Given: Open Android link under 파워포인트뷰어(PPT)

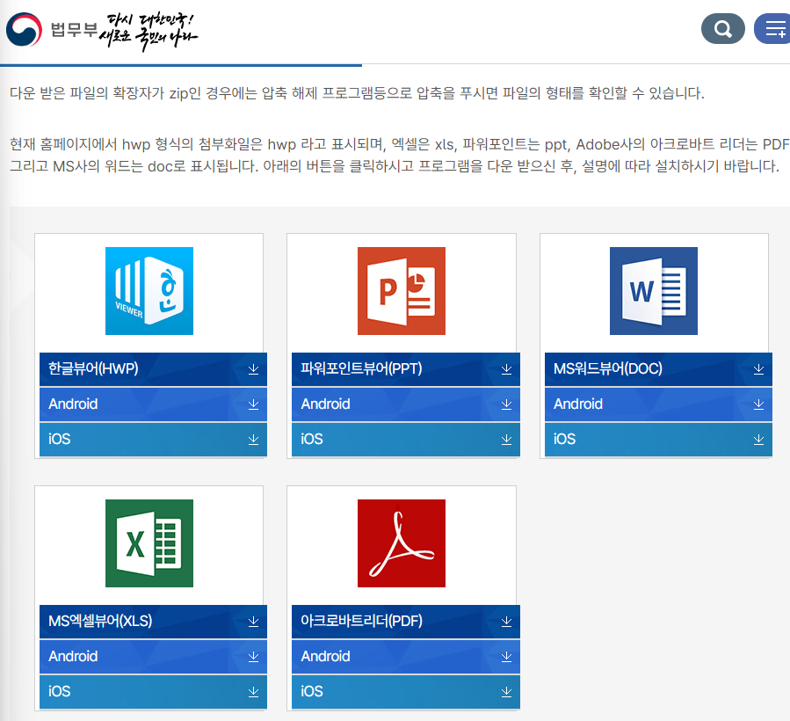Looking at the screenshot, I should coord(406,404).
